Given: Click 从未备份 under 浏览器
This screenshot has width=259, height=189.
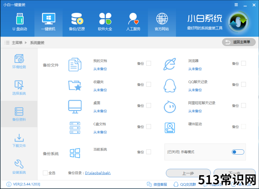Looking at the screenshot, I should tap(195, 69).
